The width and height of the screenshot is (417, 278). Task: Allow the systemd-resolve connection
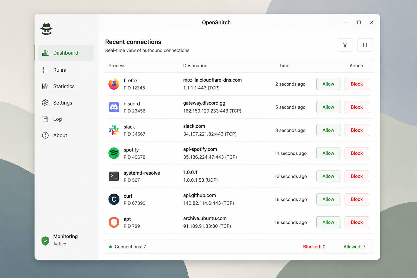click(328, 176)
